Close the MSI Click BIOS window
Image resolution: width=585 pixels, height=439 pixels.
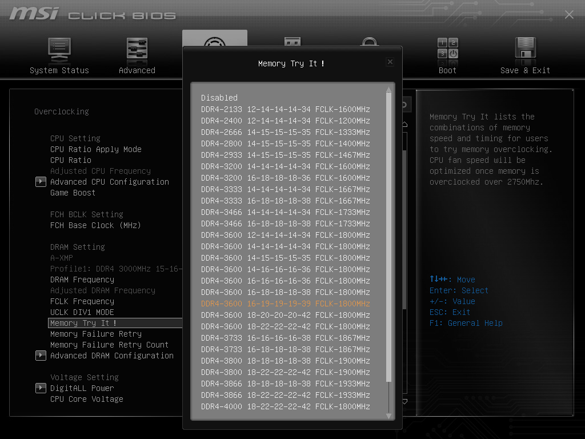569,14
